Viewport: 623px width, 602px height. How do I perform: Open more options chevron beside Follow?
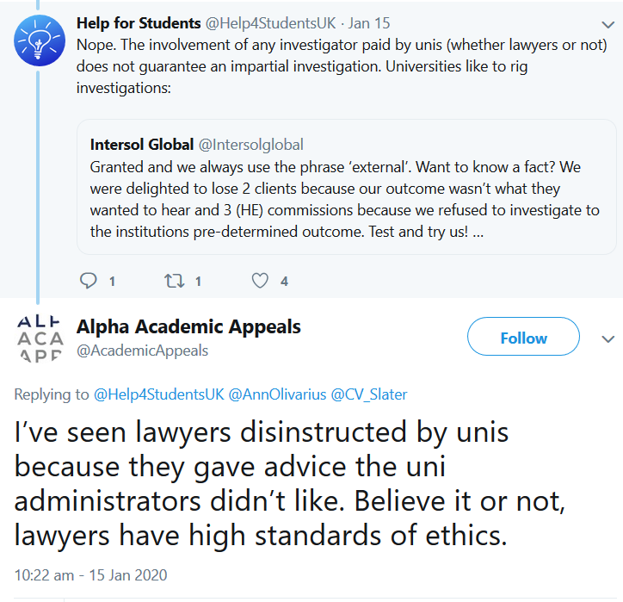pos(608,338)
